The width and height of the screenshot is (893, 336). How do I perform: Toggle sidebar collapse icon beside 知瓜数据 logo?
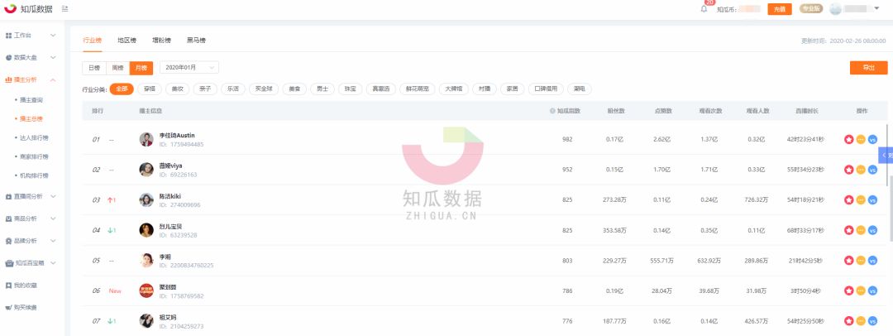point(65,9)
